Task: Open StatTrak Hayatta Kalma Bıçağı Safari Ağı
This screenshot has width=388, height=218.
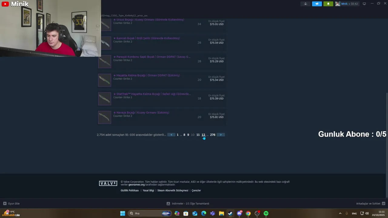Action: tap(152, 94)
